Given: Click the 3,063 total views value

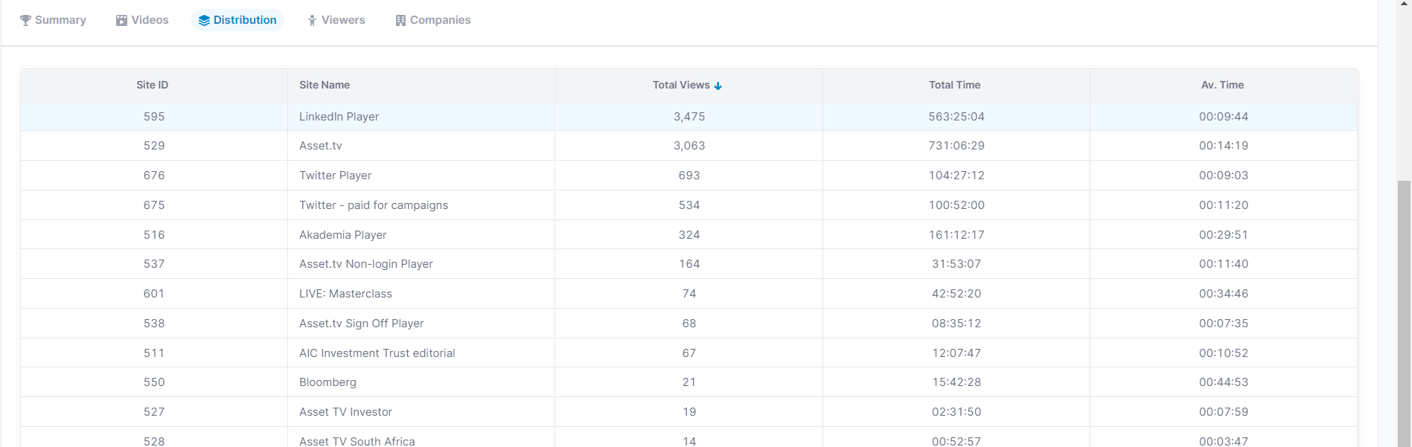Looking at the screenshot, I should (689, 146).
